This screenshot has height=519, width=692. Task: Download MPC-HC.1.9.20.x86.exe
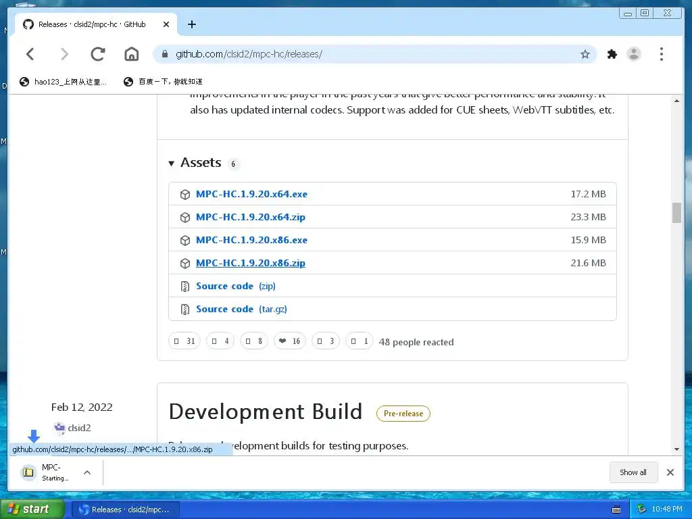pyautogui.click(x=251, y=240)
